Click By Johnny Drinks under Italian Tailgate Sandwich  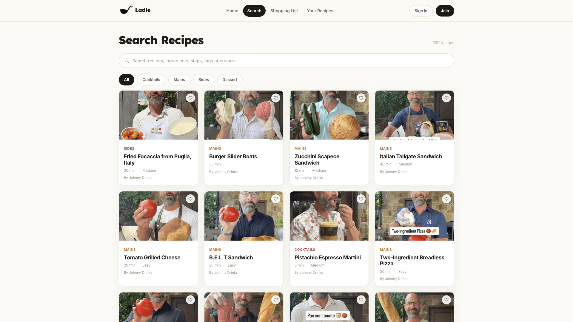point(394,172)
